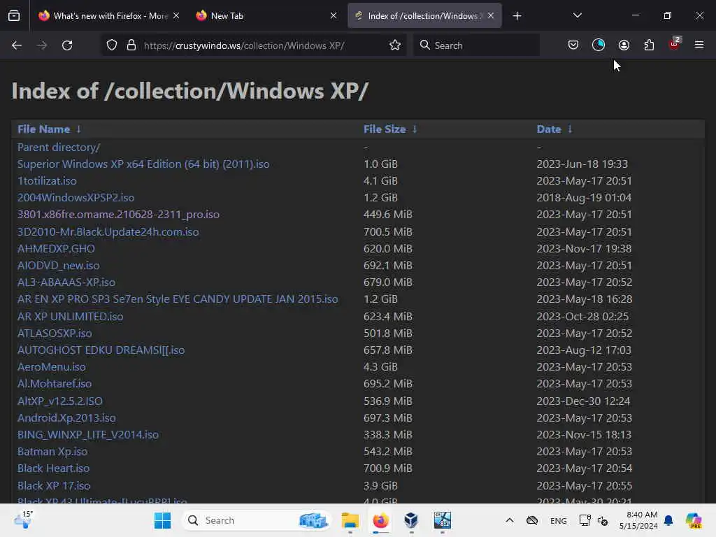Screen dimensions: 716x537
Task: Show hidden system tray icons chevron
Action: tap(510, 520)
